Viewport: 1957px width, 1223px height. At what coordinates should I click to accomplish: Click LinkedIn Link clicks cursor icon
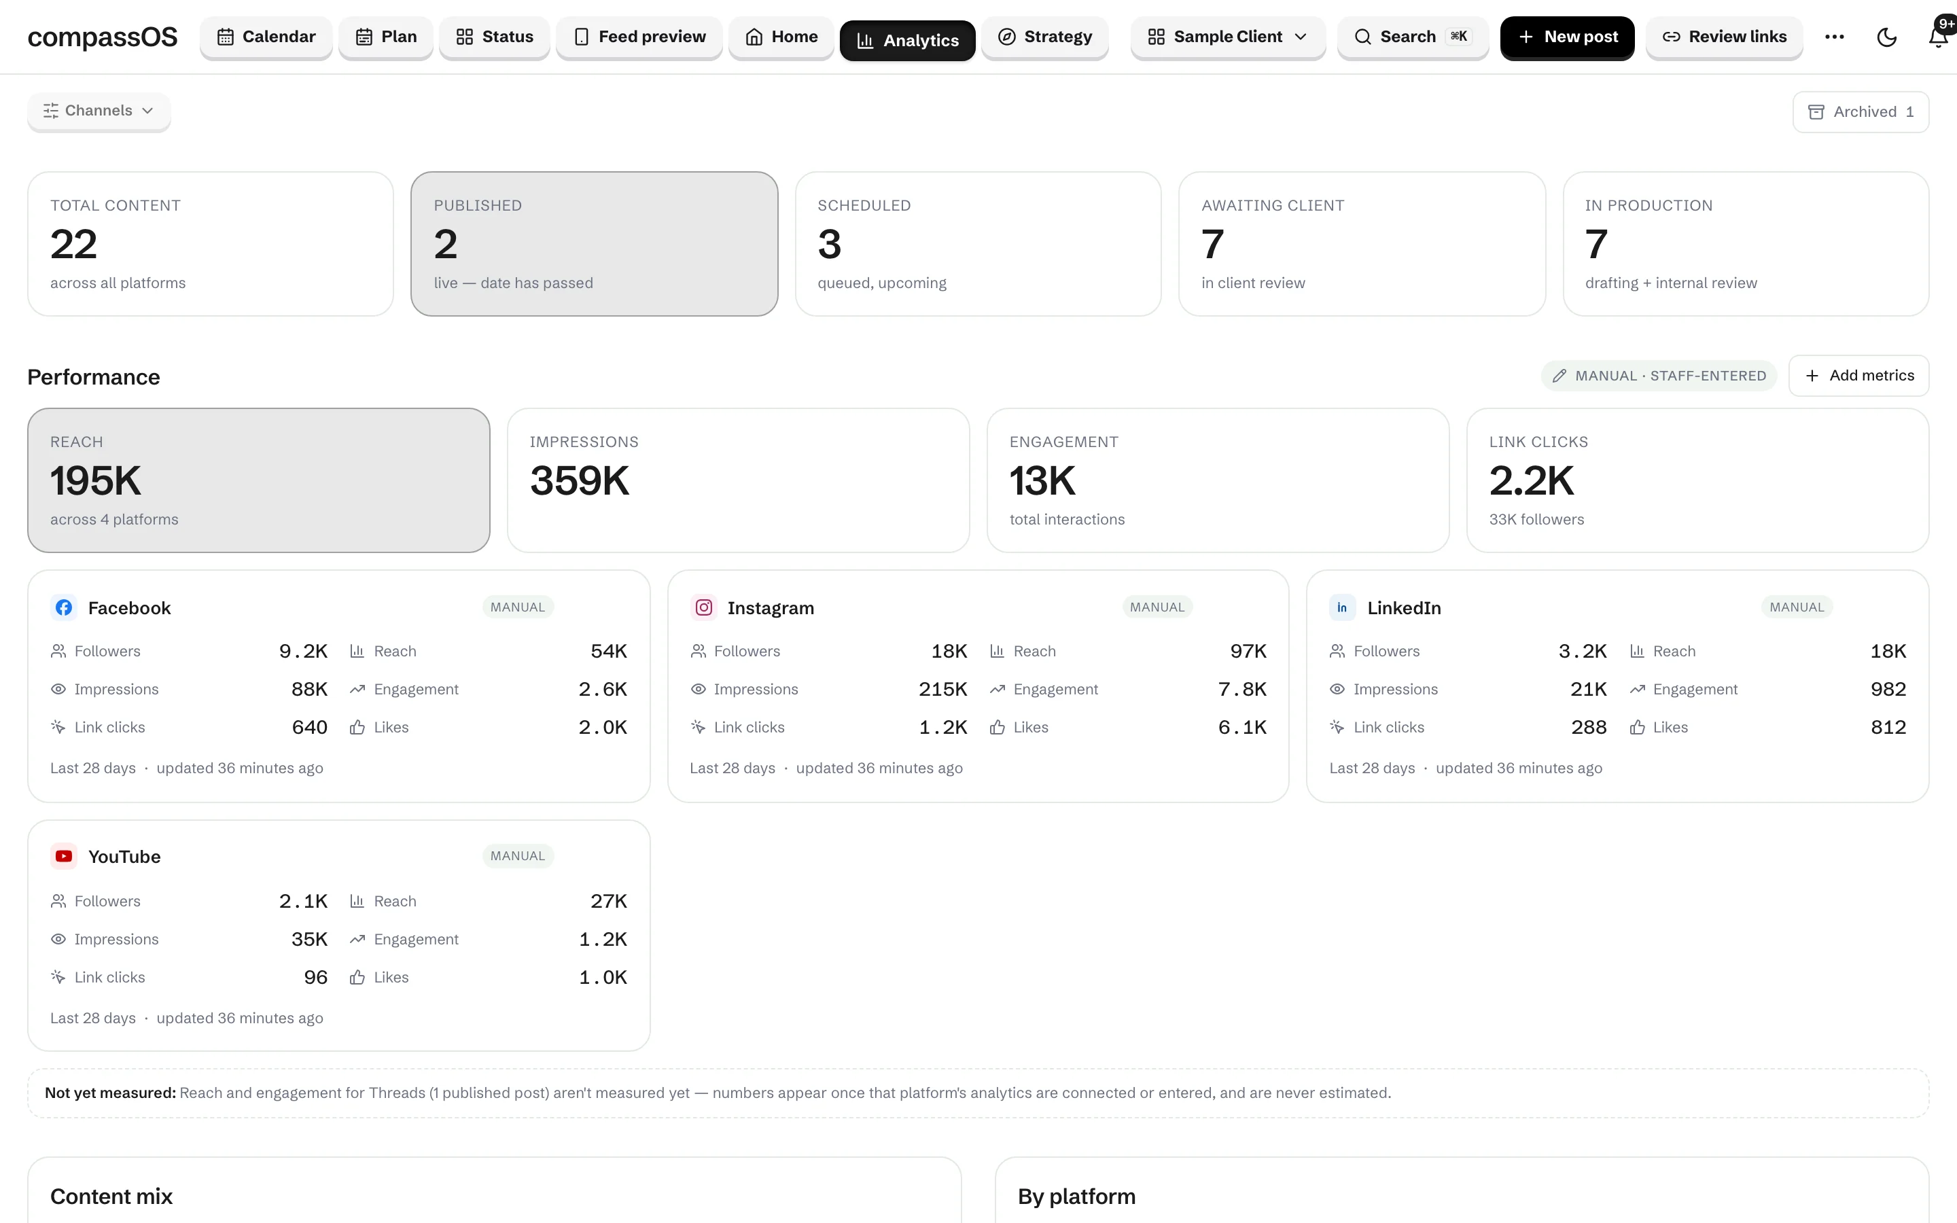pos(1337,727)
